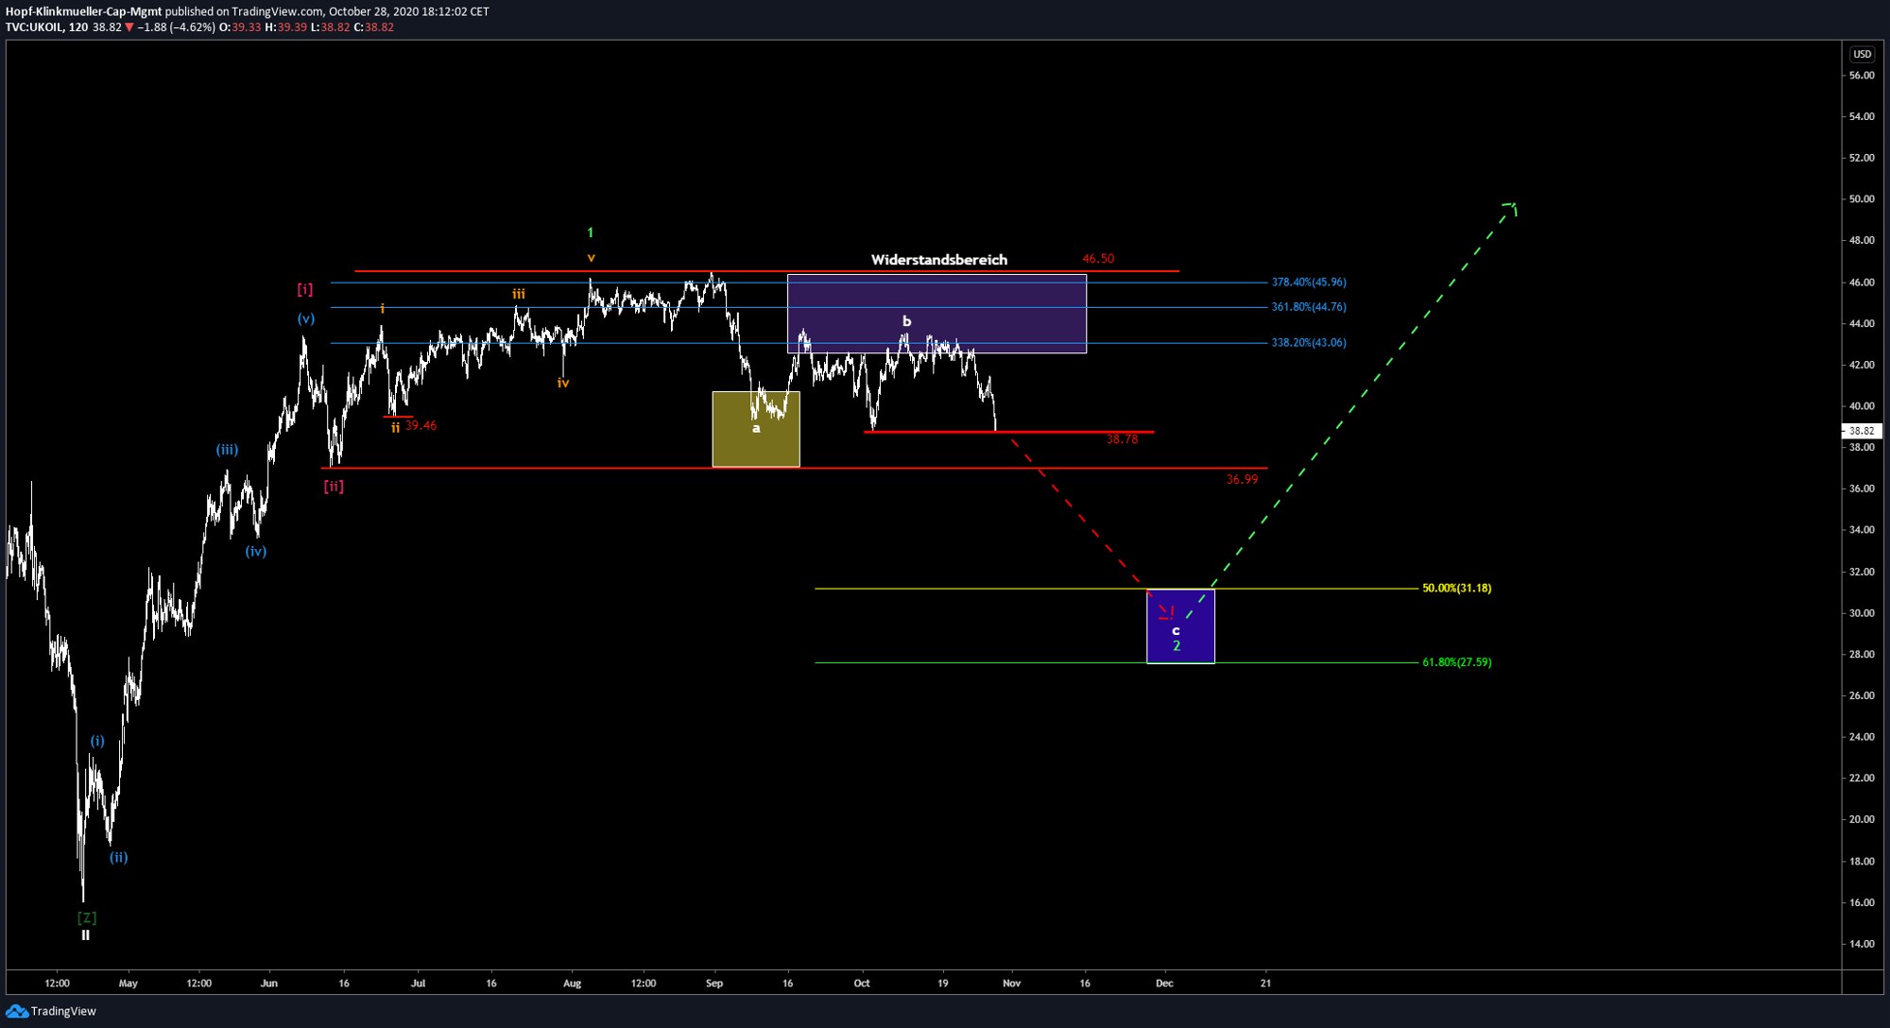Click the close value C:38.82
The width and height of the screenshot is (1890, 1028).
373,27
